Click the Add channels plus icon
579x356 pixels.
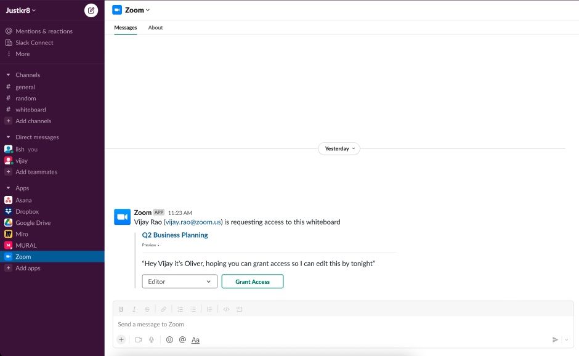[8, 121]
